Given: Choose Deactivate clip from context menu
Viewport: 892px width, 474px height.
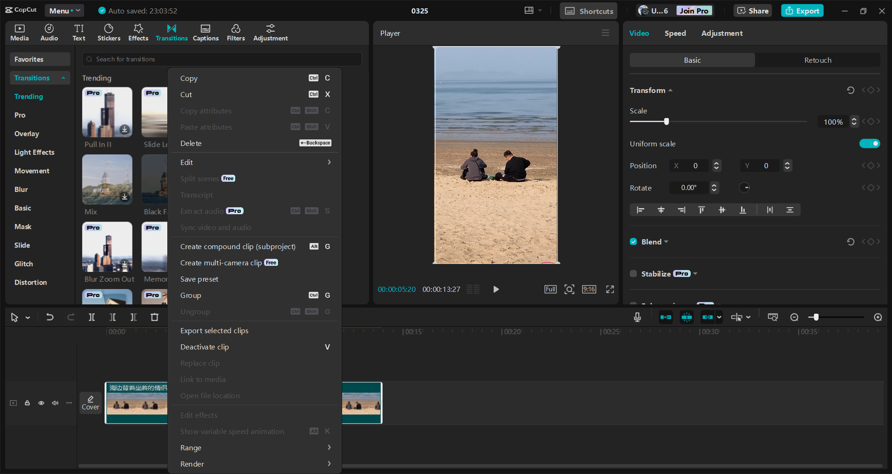Looking at the screenshot, I should click(x=205, y=347).
